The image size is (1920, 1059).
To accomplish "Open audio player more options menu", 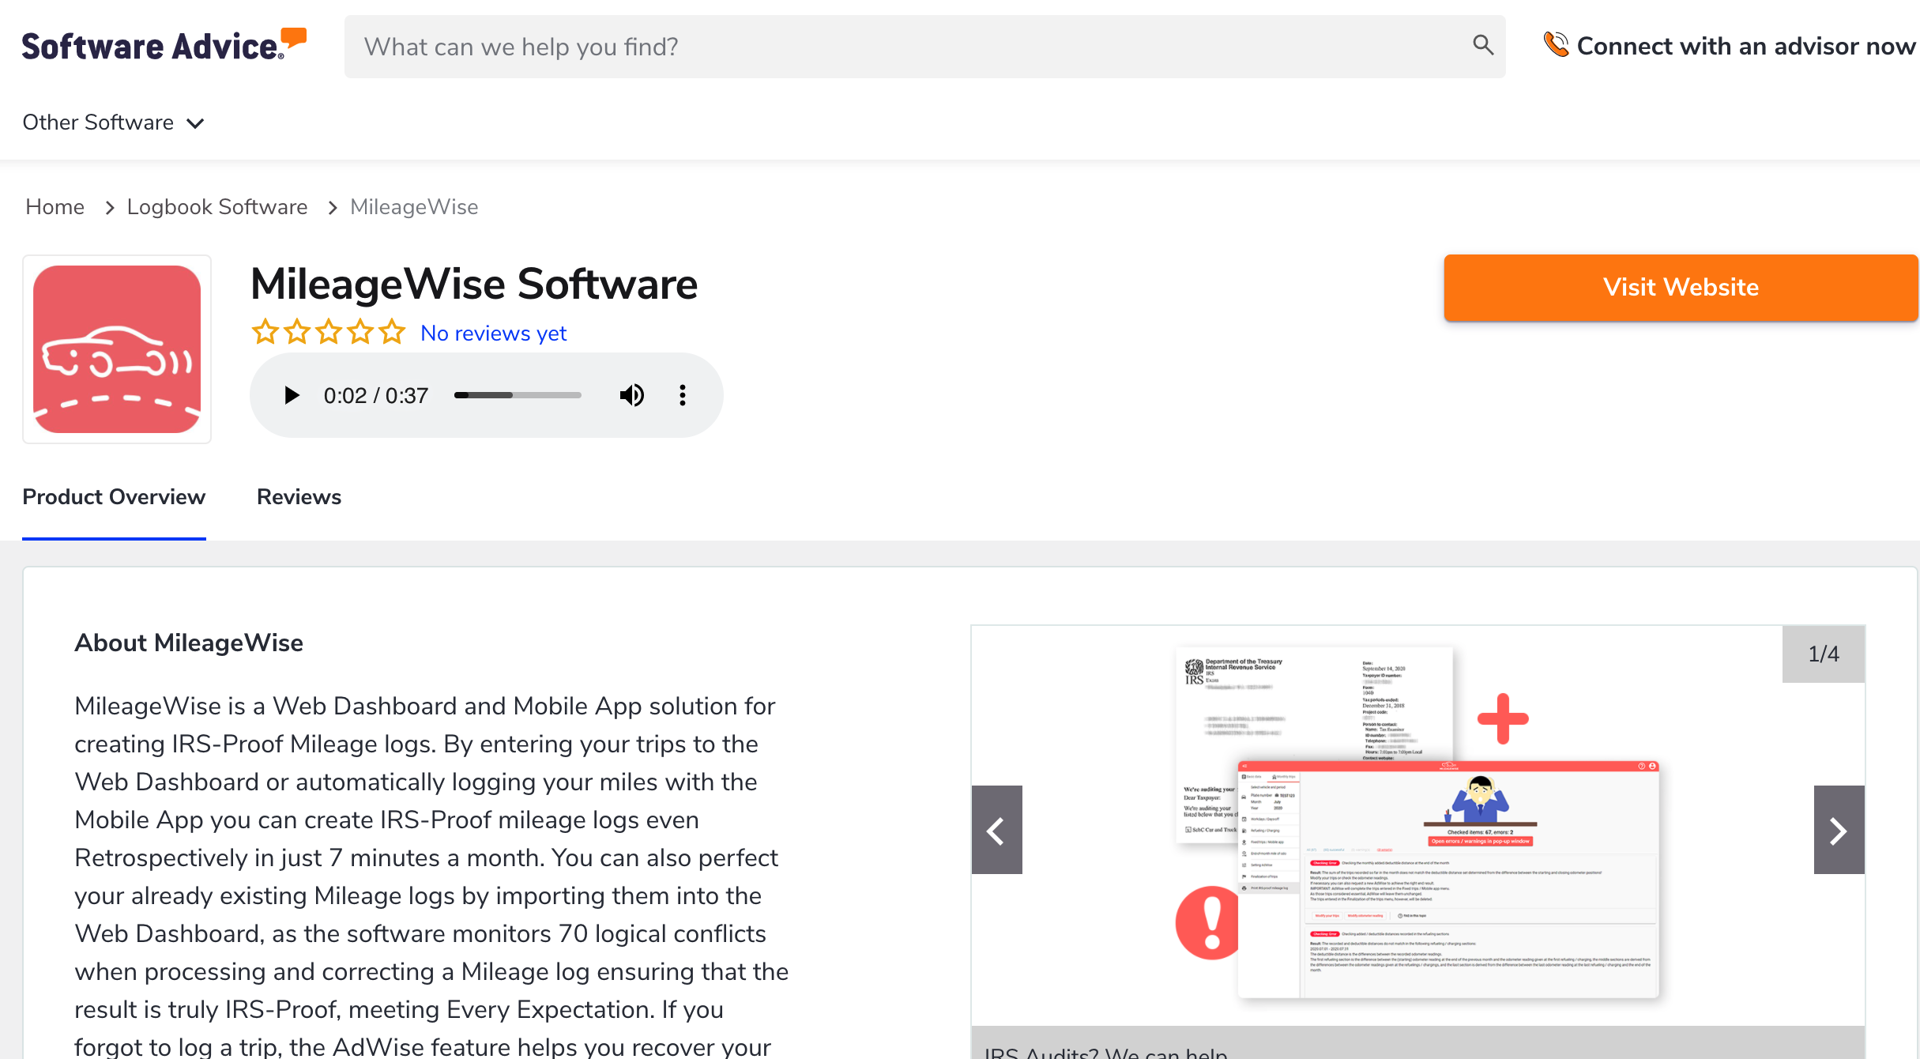I will [683, 395].
